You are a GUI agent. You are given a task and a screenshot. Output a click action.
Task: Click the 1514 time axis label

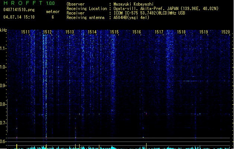pos(92,32)
